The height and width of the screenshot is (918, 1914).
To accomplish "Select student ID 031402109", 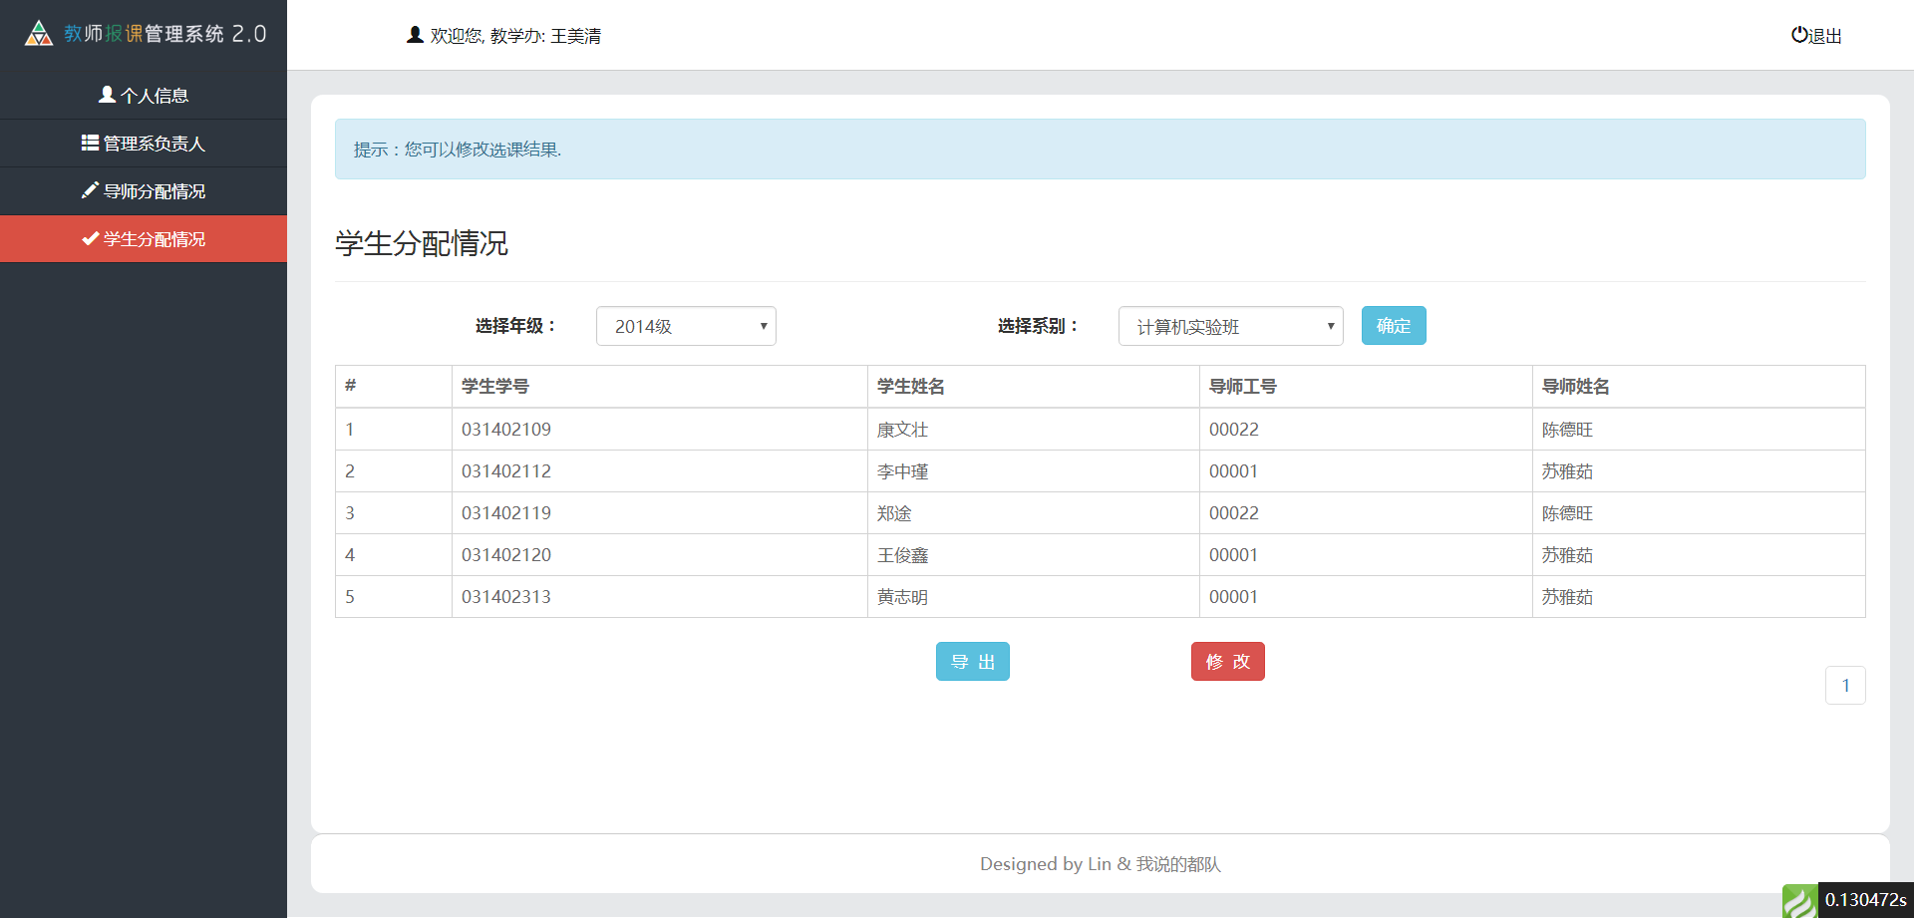I will [x=506, y=430].
